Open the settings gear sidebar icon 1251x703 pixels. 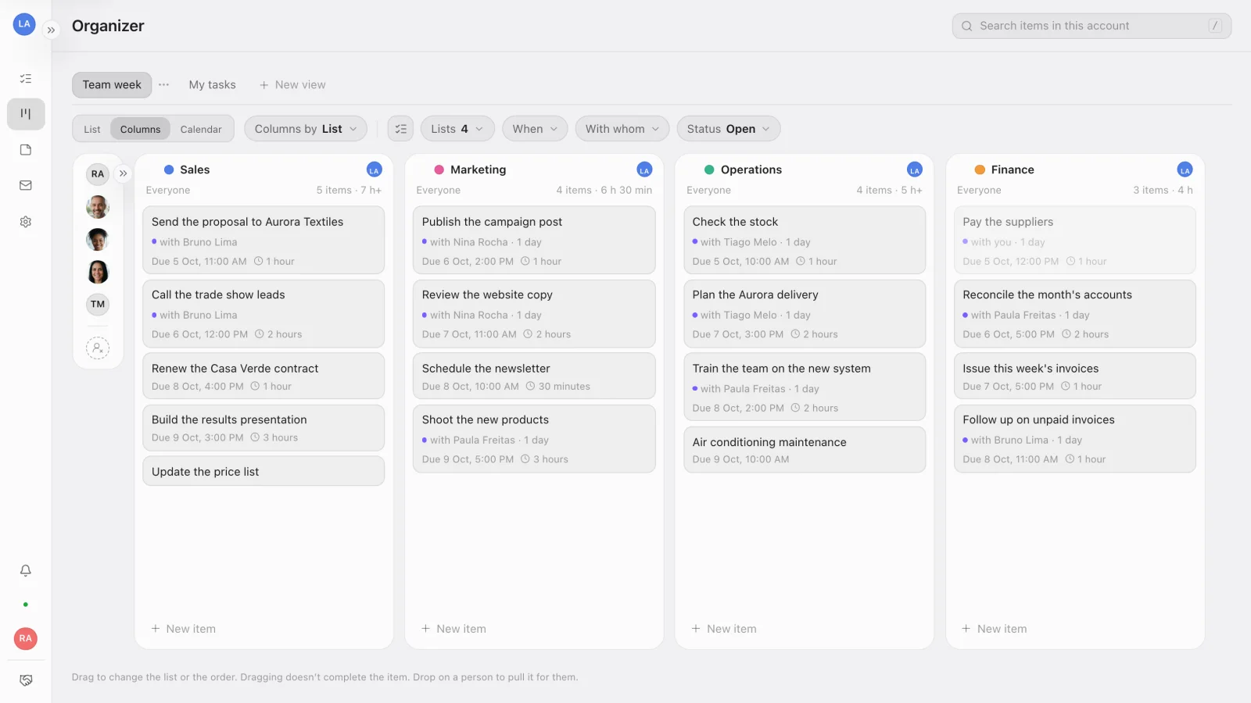point(26,222)
